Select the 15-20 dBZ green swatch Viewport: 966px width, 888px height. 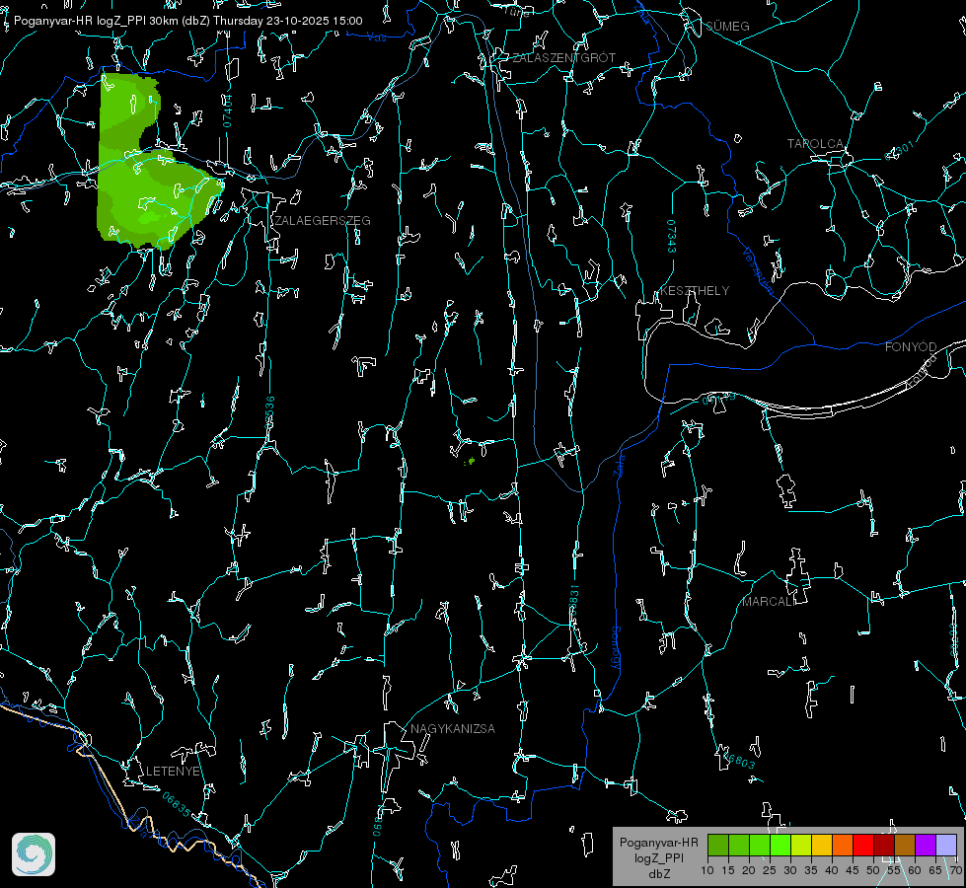[739, 845]
